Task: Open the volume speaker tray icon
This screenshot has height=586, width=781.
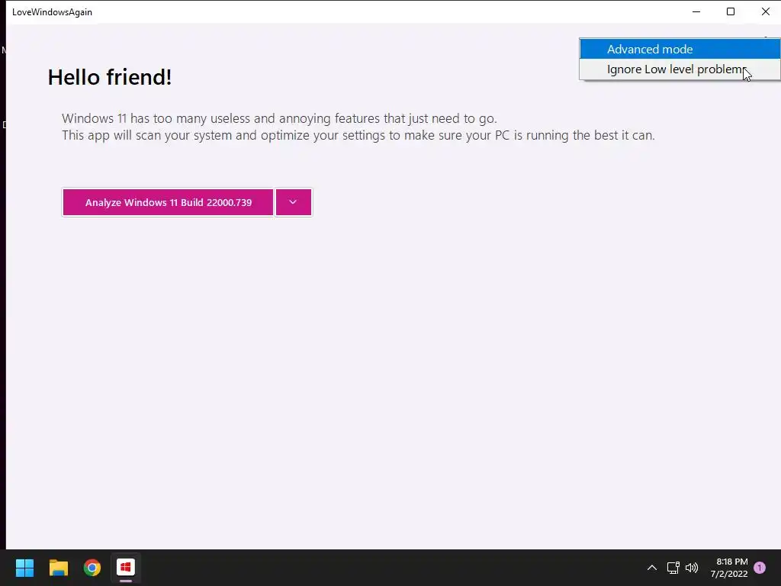Action: [692, 568]
